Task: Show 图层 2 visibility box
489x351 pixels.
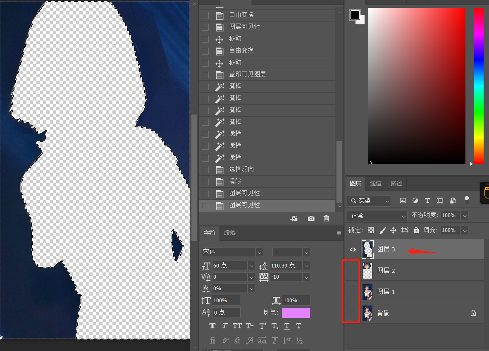Action: coord(353,270)
